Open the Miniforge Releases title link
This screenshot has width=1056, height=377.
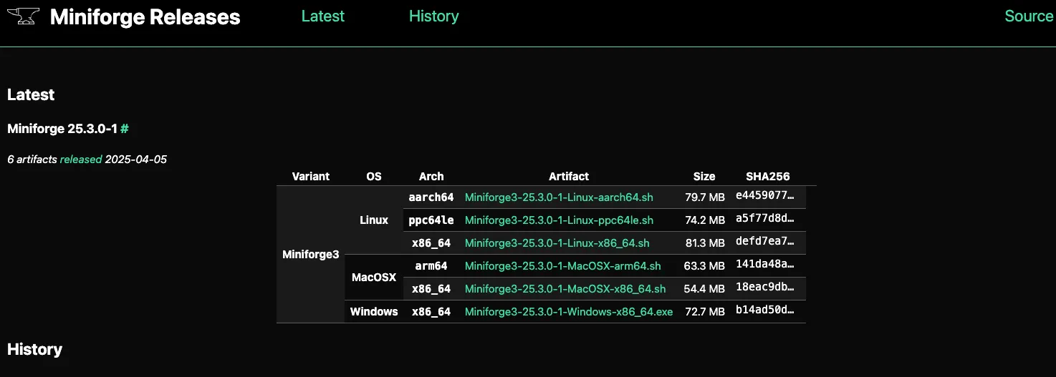click(145, 17)
